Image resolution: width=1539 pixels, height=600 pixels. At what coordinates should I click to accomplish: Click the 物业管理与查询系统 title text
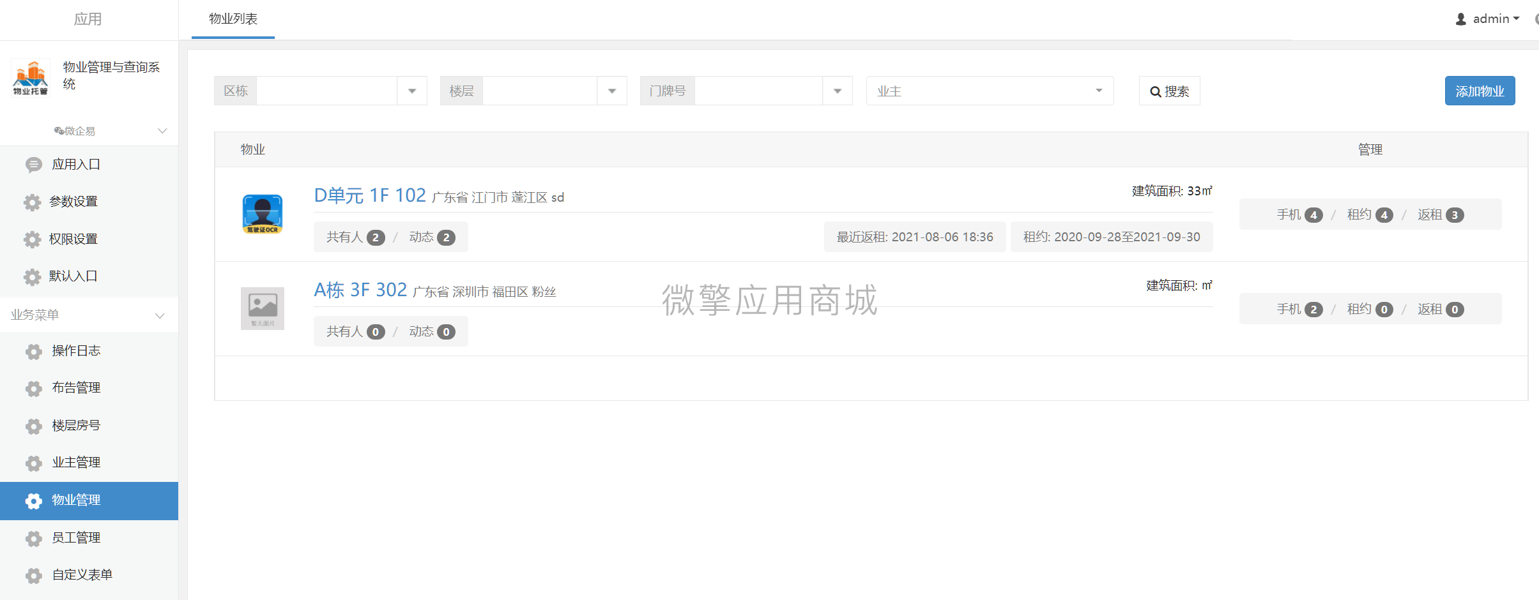pyautogui.click(x=111, y=75)
